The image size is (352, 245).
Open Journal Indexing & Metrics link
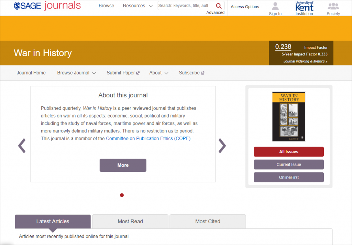click(305, 61)
